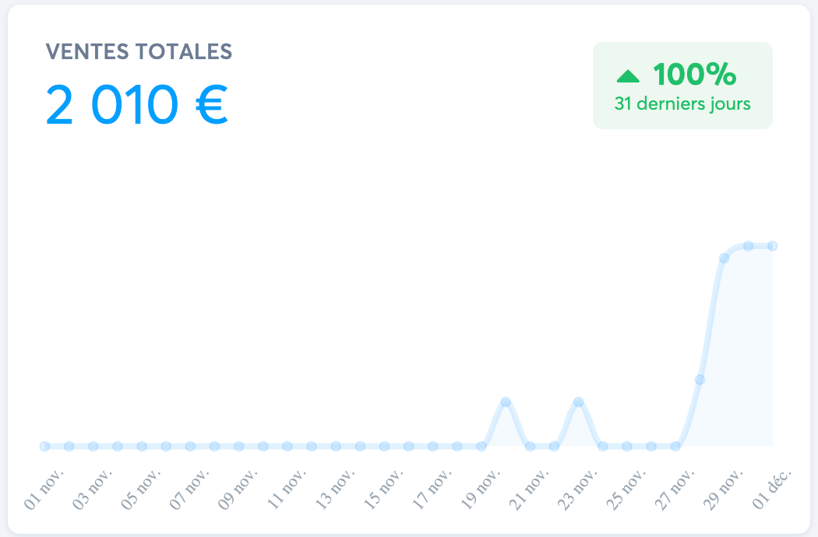Click the "01 nov." axis label
Image resolution: width=818 pixels, height=537 pixels.
45,489
